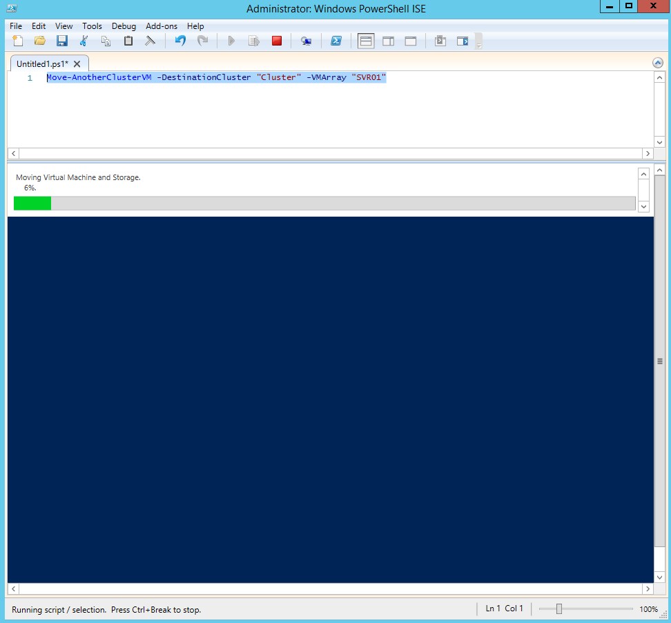This screenshot has width=671, height=623.
Task: Open the File menu
Action: click(x=16, y=26)
